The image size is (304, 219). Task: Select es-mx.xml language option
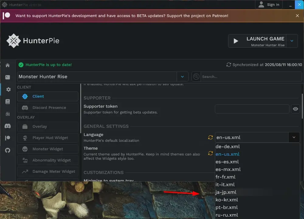[x=257, y=169]
